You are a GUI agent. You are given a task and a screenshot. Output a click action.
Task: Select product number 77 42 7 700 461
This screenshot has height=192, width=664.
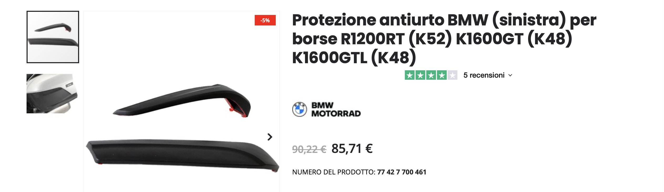pyautogui.click(x=402, y=172)
